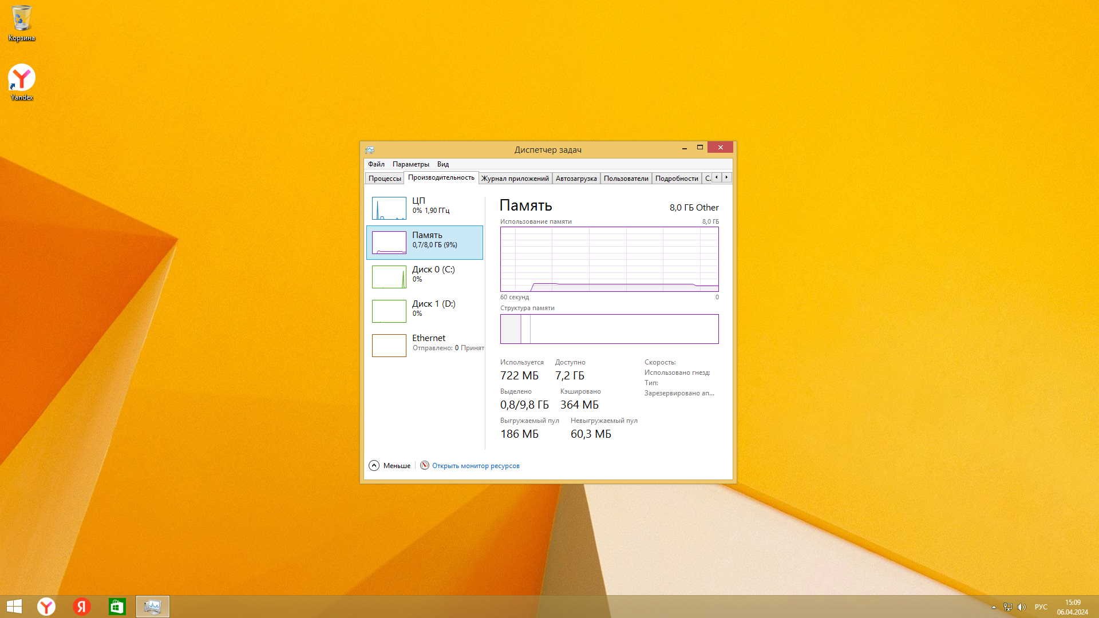Click the Windows Start button

(14, 607)
